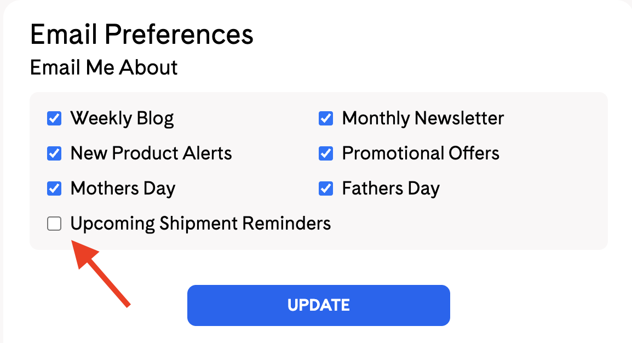This screenshot has height=343, width=632.
Task: Click the Mothers Day label text
Action: coord(123,188)
